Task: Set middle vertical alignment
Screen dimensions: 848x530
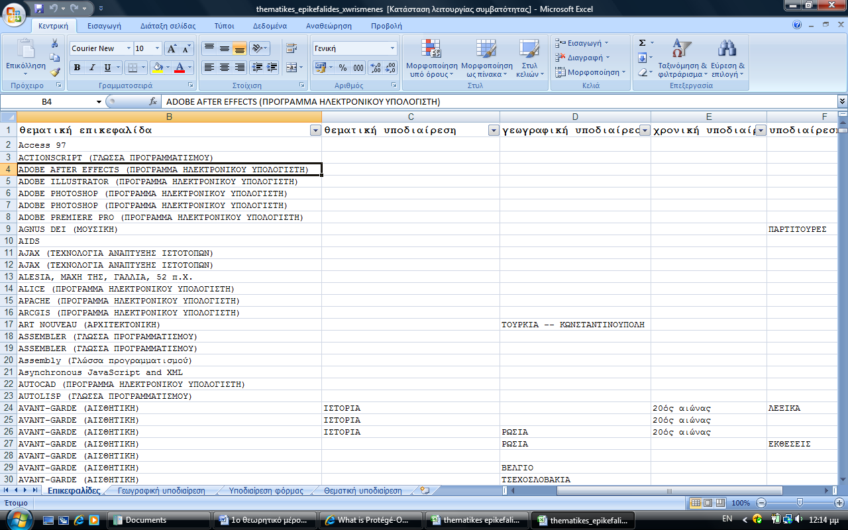Action: tap(225, 48)
